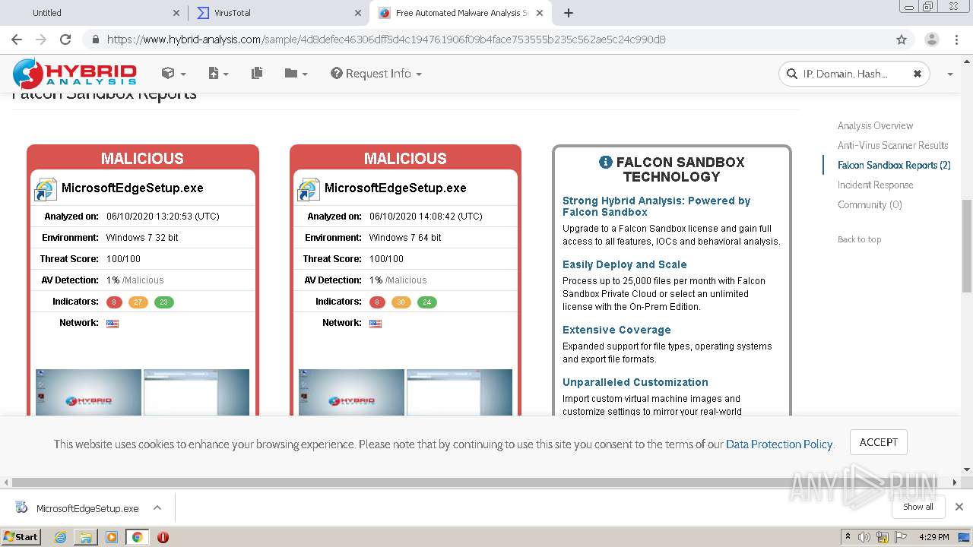Click the system clock showing 4:29 PM

(x=933, y=537)
